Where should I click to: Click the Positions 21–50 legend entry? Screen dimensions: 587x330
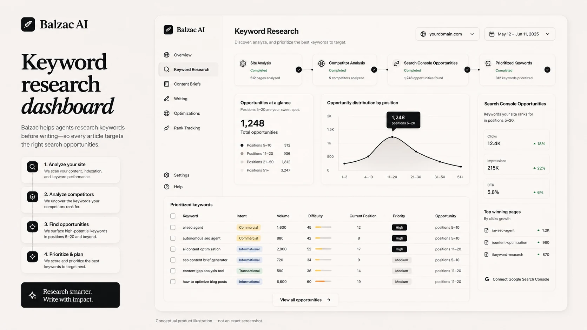265,162
